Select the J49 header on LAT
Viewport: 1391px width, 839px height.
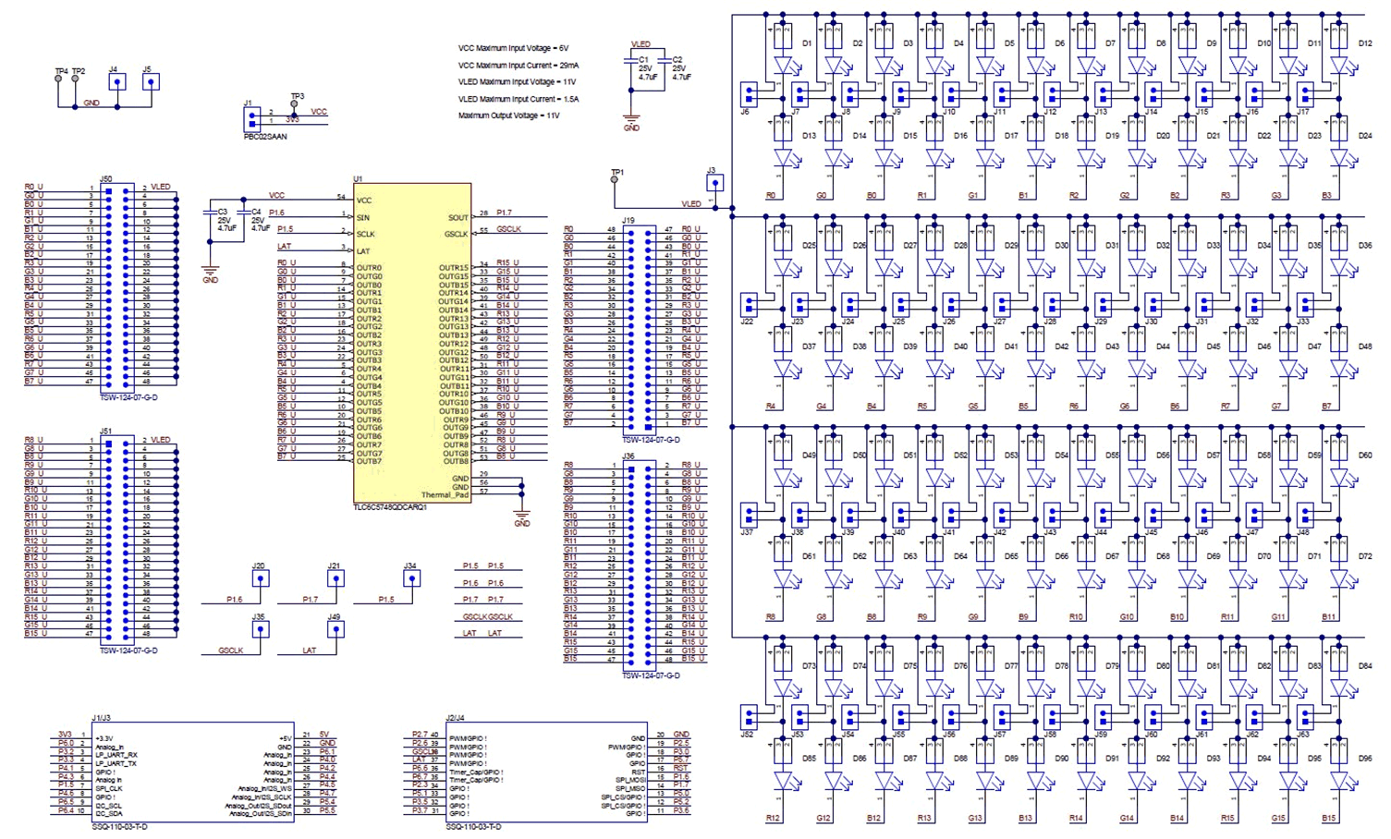[x=336, y=630]
